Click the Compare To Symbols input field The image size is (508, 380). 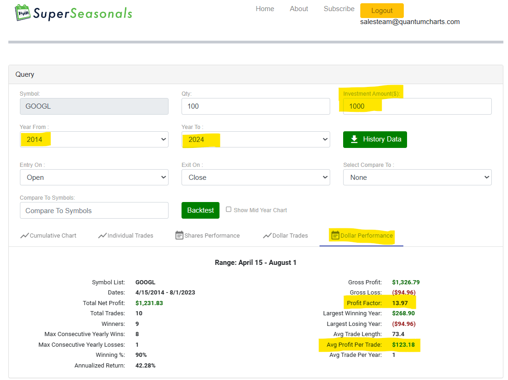pos(94,210)
